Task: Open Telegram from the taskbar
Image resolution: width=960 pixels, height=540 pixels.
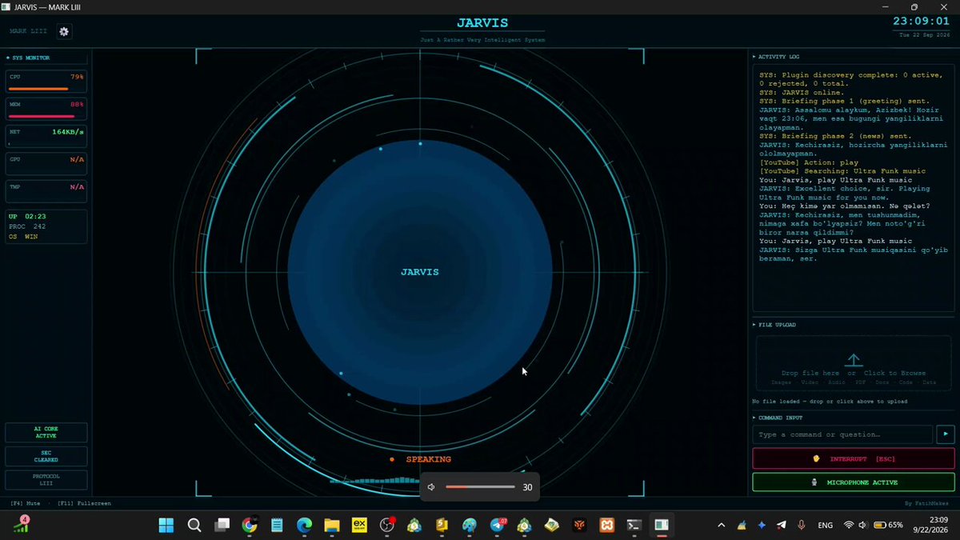Action: click(497, 526)
